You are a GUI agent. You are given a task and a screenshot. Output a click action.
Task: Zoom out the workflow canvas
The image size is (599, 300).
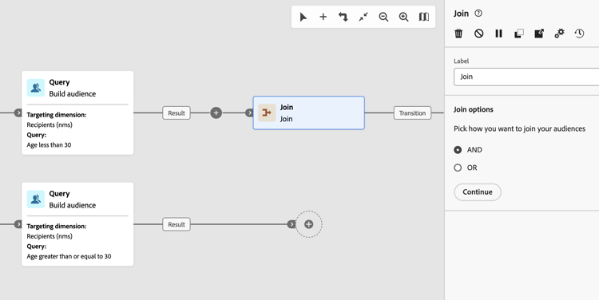[383, 17]
